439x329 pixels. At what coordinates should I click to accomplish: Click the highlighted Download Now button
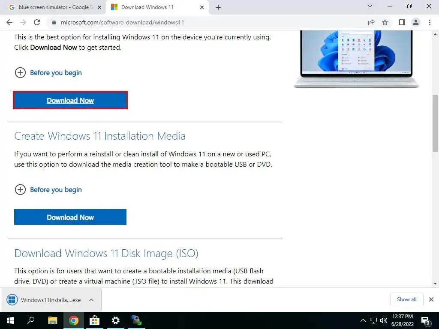coord(70,100)
